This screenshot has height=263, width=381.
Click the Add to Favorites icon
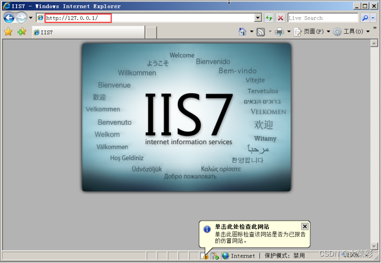point(21,32)
